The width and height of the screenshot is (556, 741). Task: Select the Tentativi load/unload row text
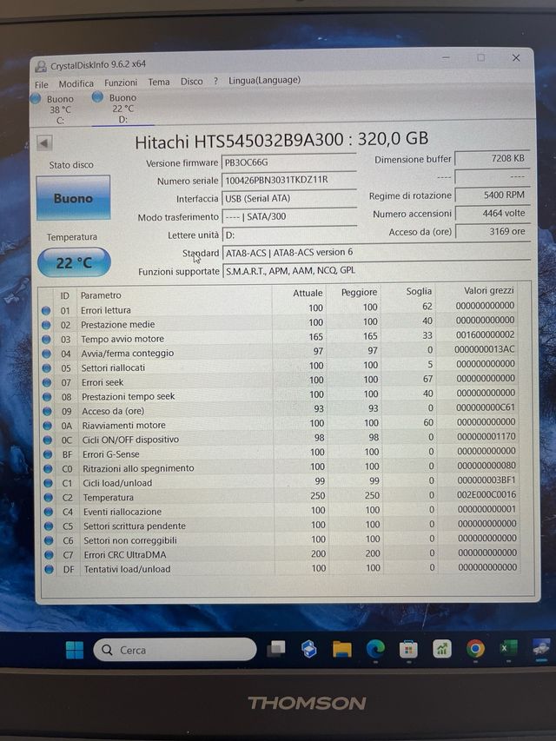(127, 569)
